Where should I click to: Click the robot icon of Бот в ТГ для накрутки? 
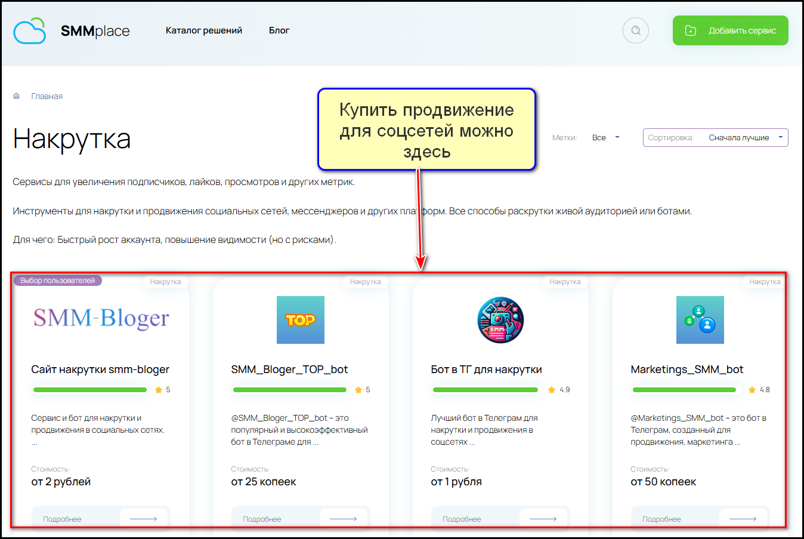point(500,319)
